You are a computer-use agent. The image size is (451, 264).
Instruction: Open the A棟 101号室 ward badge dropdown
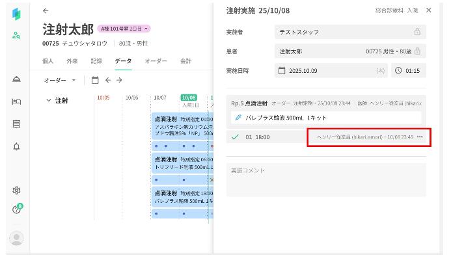click(x=124, y=29)
